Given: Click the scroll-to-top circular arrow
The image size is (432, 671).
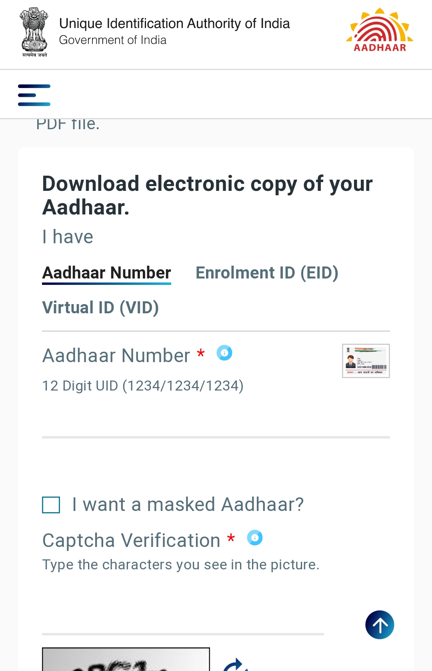Looking at the screenshot, I should tap(380, 624).
